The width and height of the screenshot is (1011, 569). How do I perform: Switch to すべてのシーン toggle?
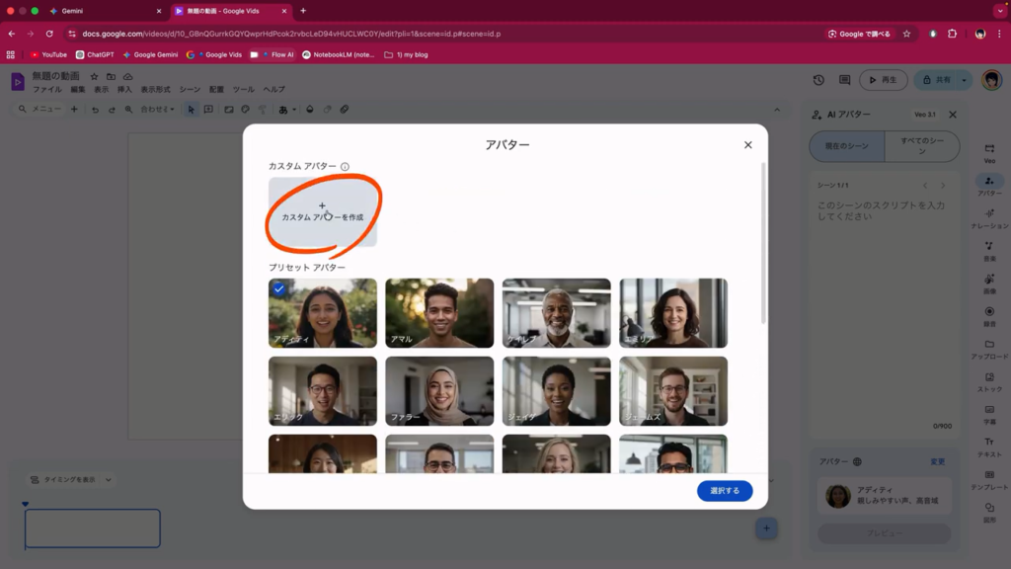[921, 146]
